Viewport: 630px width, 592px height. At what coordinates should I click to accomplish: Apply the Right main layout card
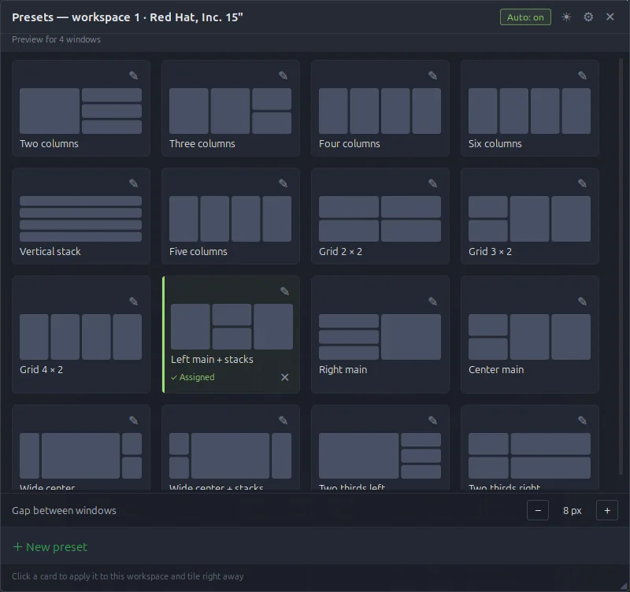pyautogui.click(x=380, y=334)
